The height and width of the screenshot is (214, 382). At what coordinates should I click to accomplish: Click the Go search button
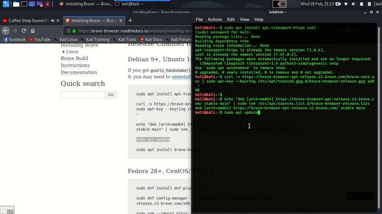point(111,95)
